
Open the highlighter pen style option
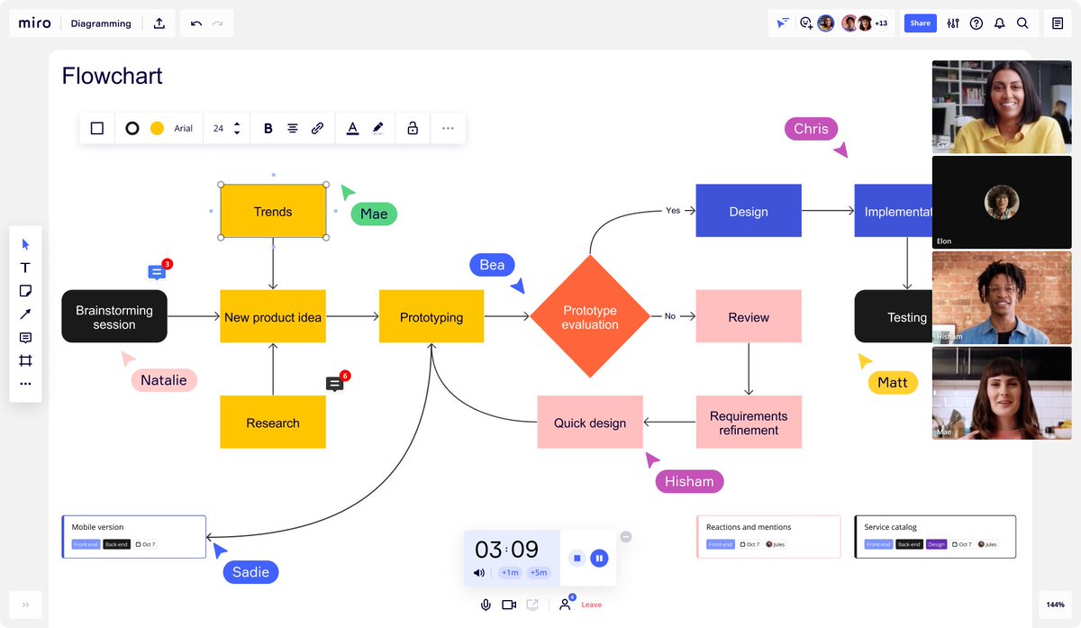point(378,128)
